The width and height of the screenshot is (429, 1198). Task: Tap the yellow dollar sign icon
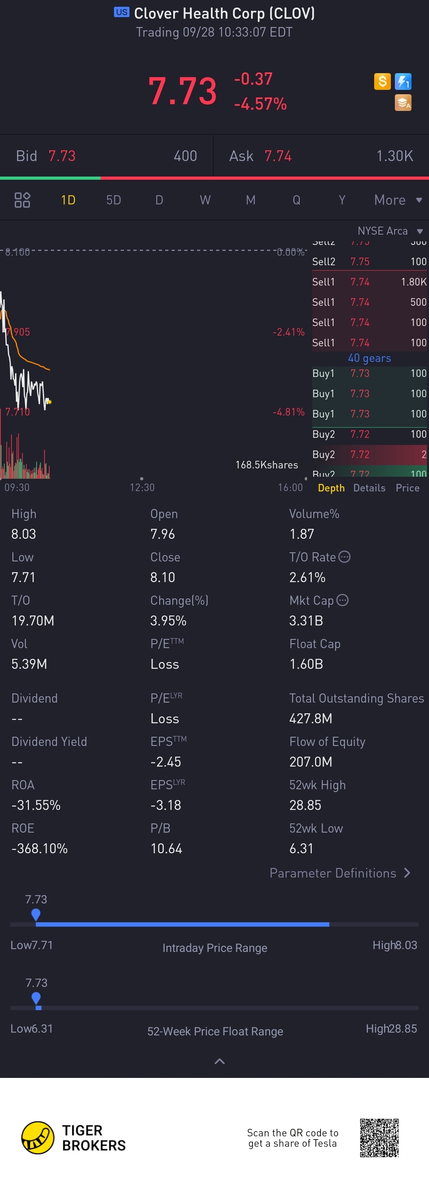(382, 82)
